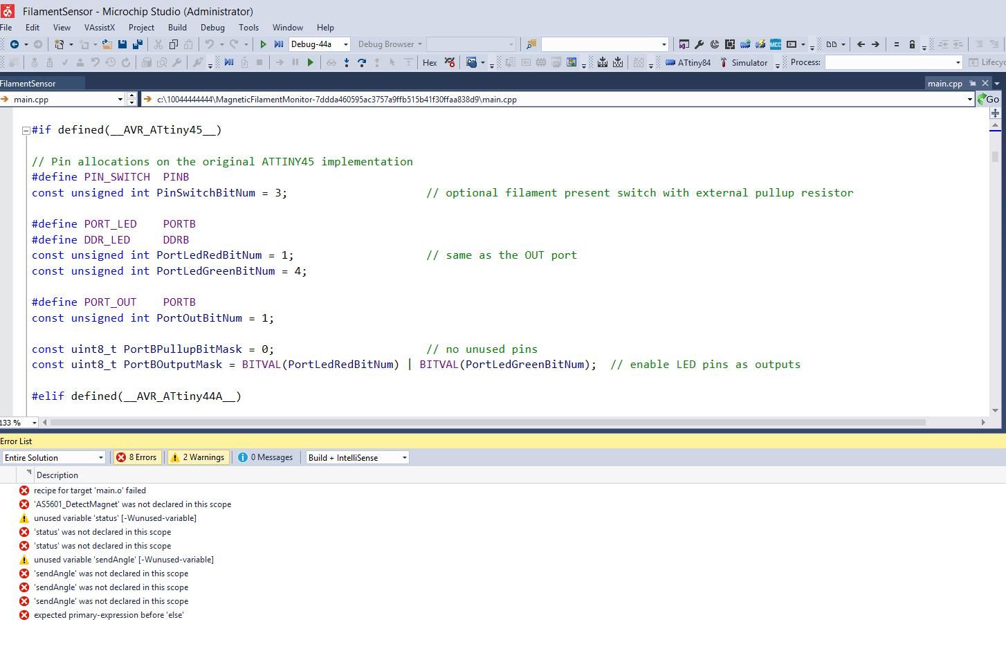Open the Project menu
Screen dimensions: 1006x651
tap(141, 28)
